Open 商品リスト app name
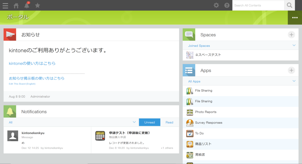Image resolution: width=302 pixels, height=164 pixels. coord(203,144)
